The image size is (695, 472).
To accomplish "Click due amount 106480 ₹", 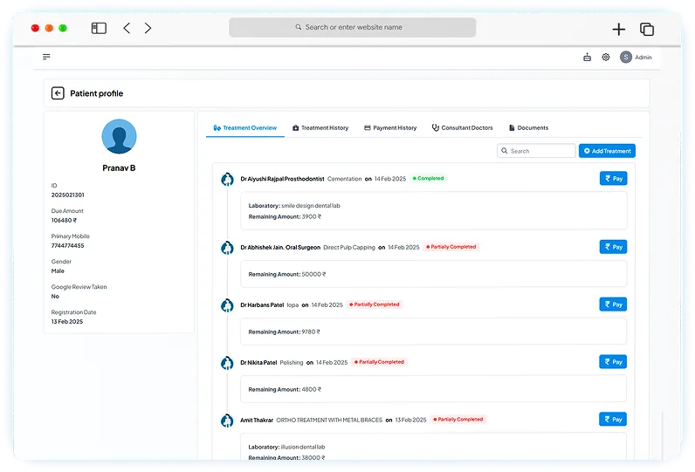I will 64,221.
